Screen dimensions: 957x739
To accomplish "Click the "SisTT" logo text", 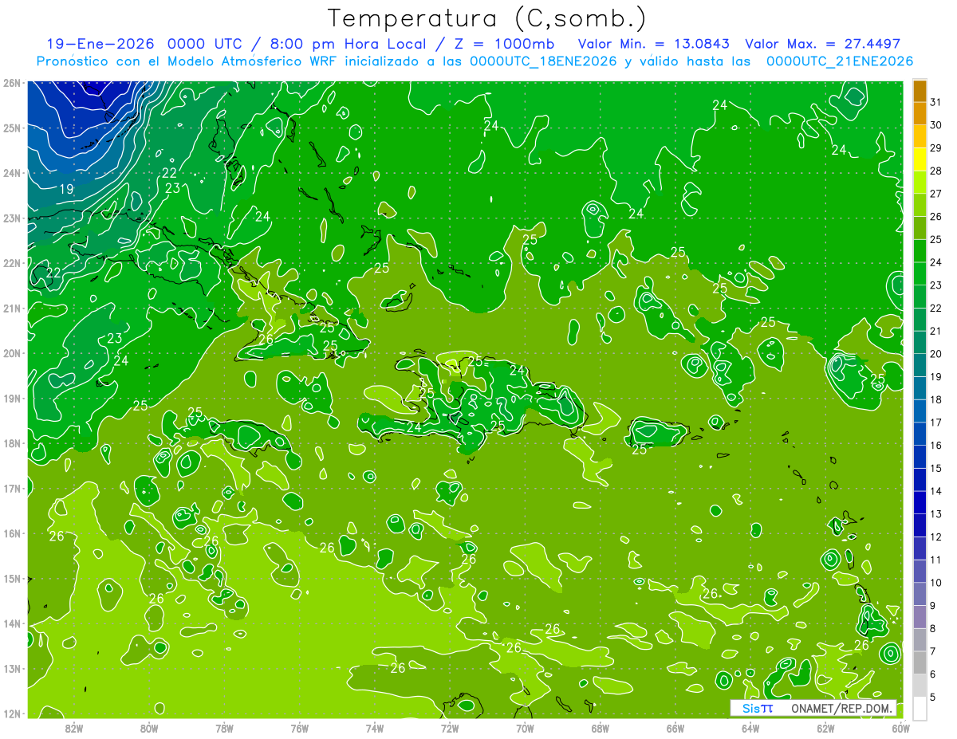I will click(757, 708).
